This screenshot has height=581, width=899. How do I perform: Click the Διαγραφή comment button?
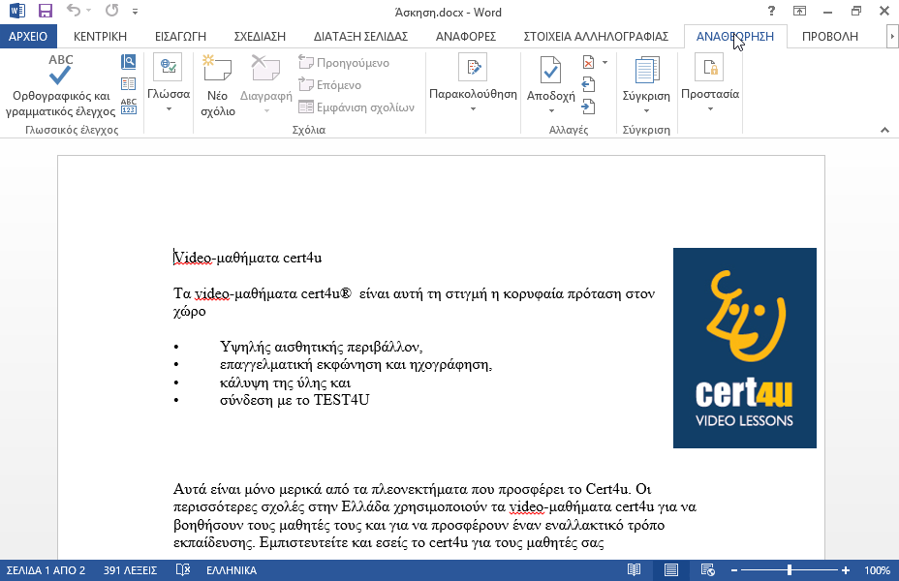point(266,83)
